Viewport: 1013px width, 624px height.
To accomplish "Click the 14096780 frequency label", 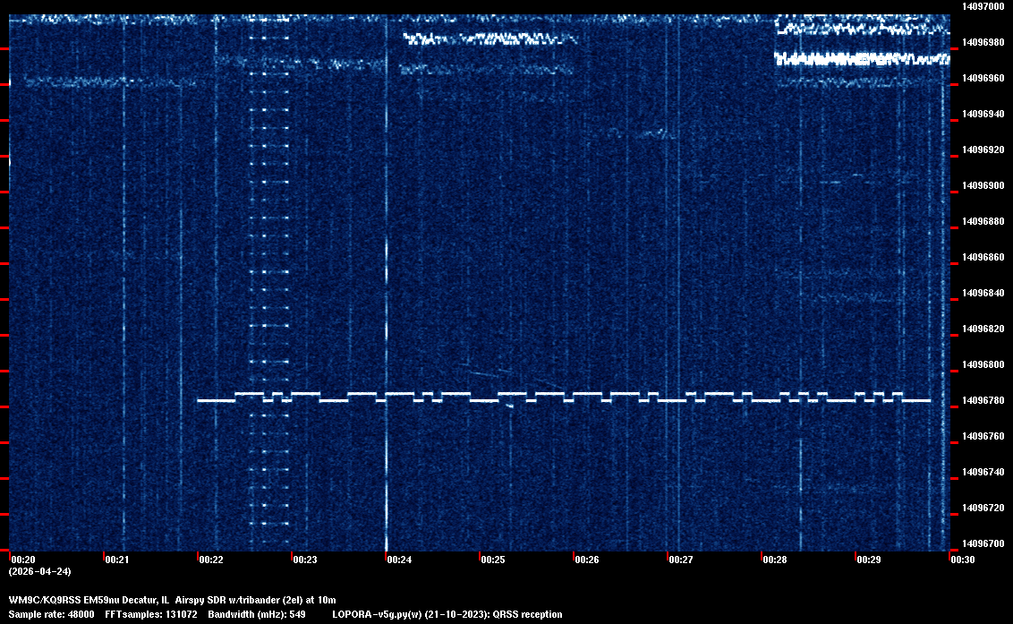I will coord(983,400).
